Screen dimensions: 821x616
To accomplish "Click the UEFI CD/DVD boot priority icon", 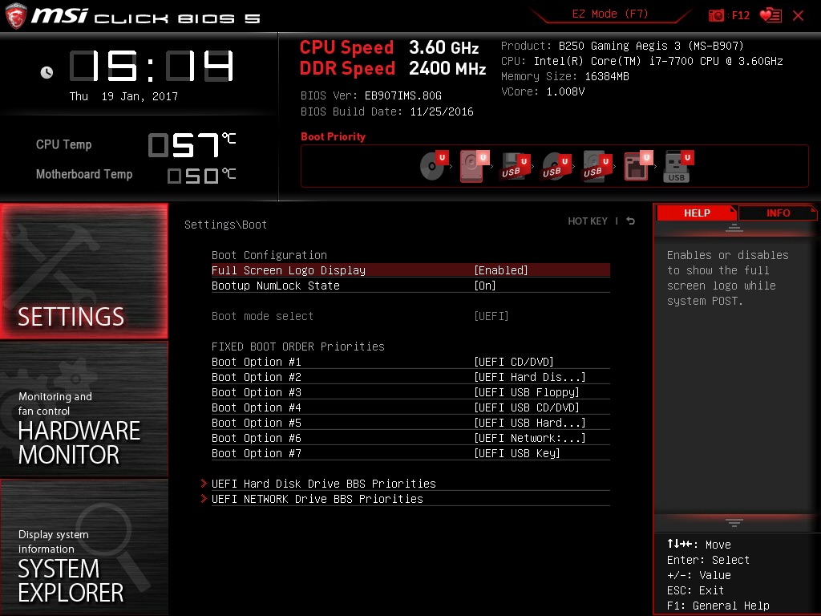I will pos(434,165).
